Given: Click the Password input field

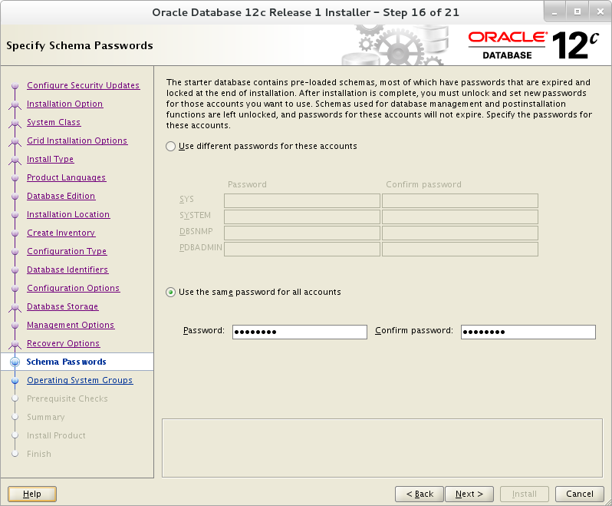Looking at the screenshot, I should [299, 332].
